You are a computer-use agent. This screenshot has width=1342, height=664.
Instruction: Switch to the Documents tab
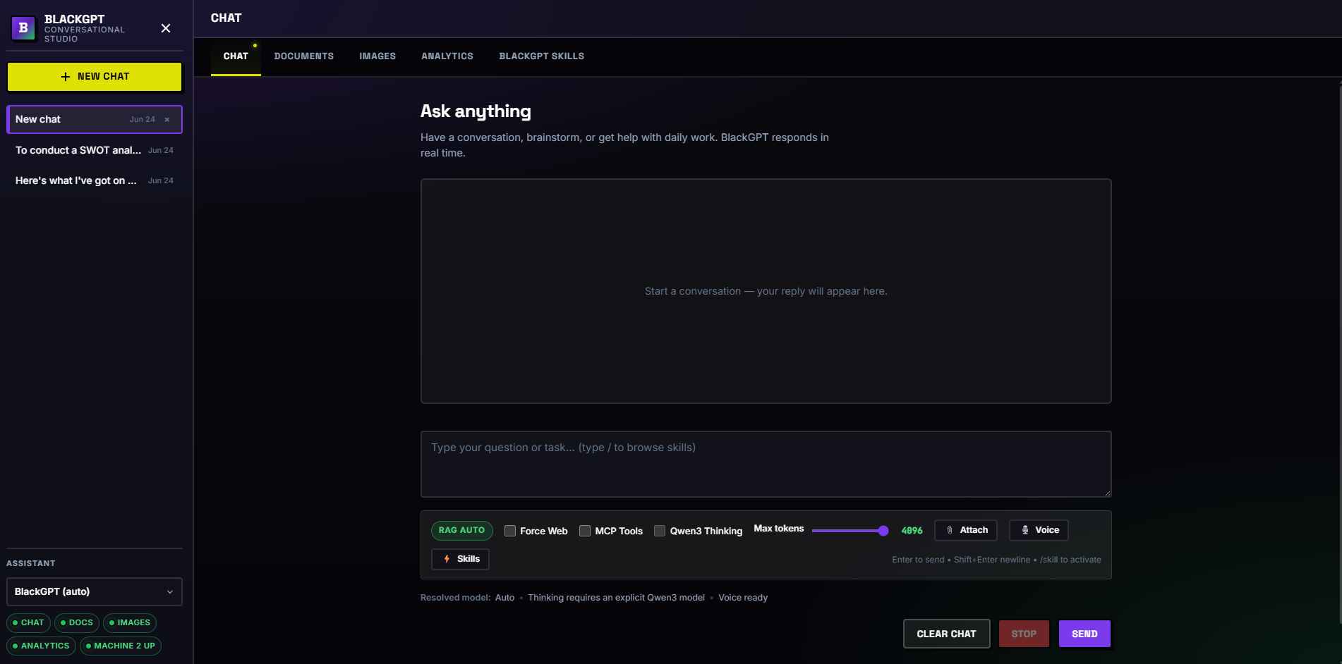point(304,56)
